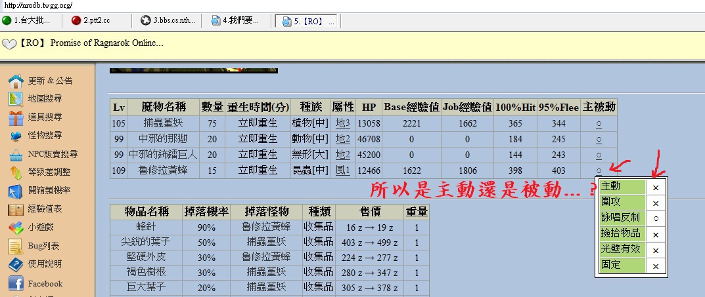Open 怪物搜尋 monster search icon

(x=16, y=136)
